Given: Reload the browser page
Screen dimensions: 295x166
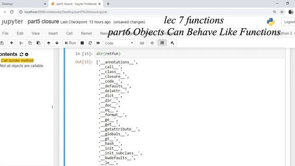Looking at the screenshot, I should pos(12,12).
